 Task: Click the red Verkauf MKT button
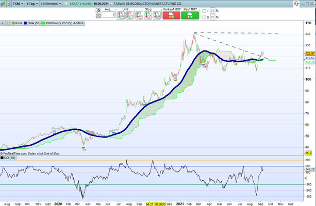[x=172, y=15]
